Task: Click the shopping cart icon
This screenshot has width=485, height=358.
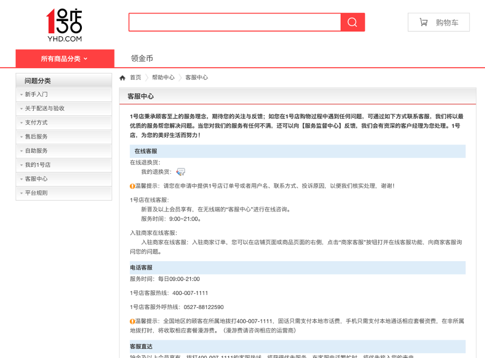Action: pos(424,22)
